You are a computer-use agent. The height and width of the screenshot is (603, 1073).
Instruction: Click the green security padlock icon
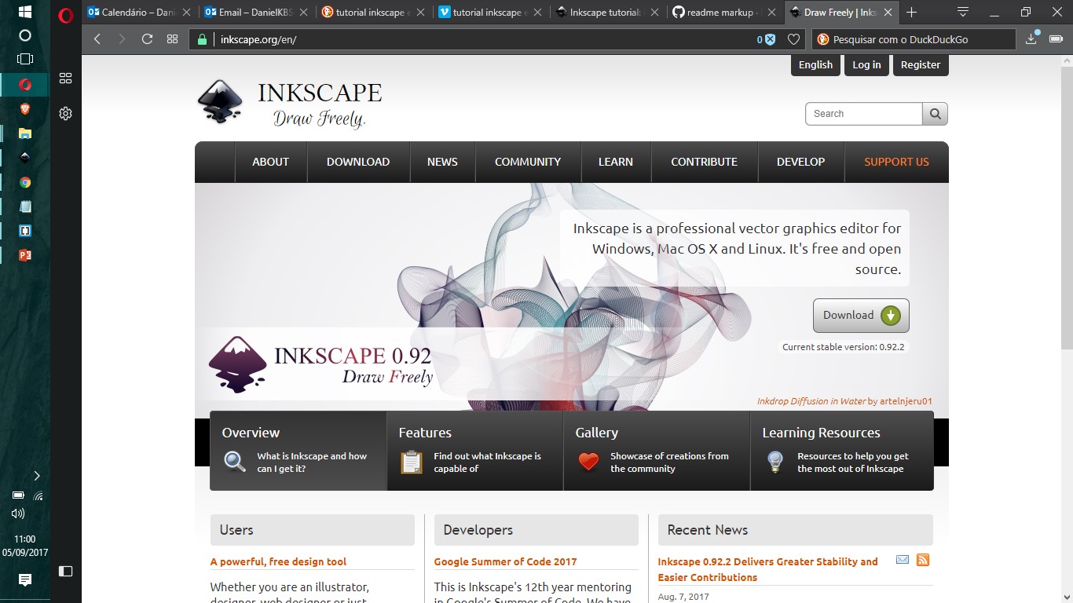pyautogui.click(x=202, y=39)
